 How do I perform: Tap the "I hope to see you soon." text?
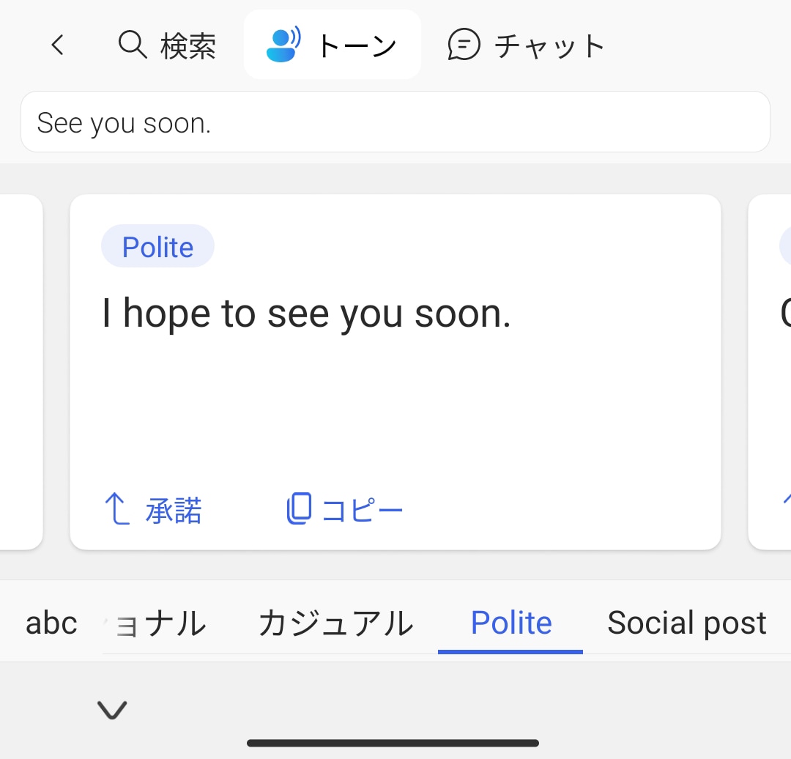pyautogui.click(x=306, y=314)
